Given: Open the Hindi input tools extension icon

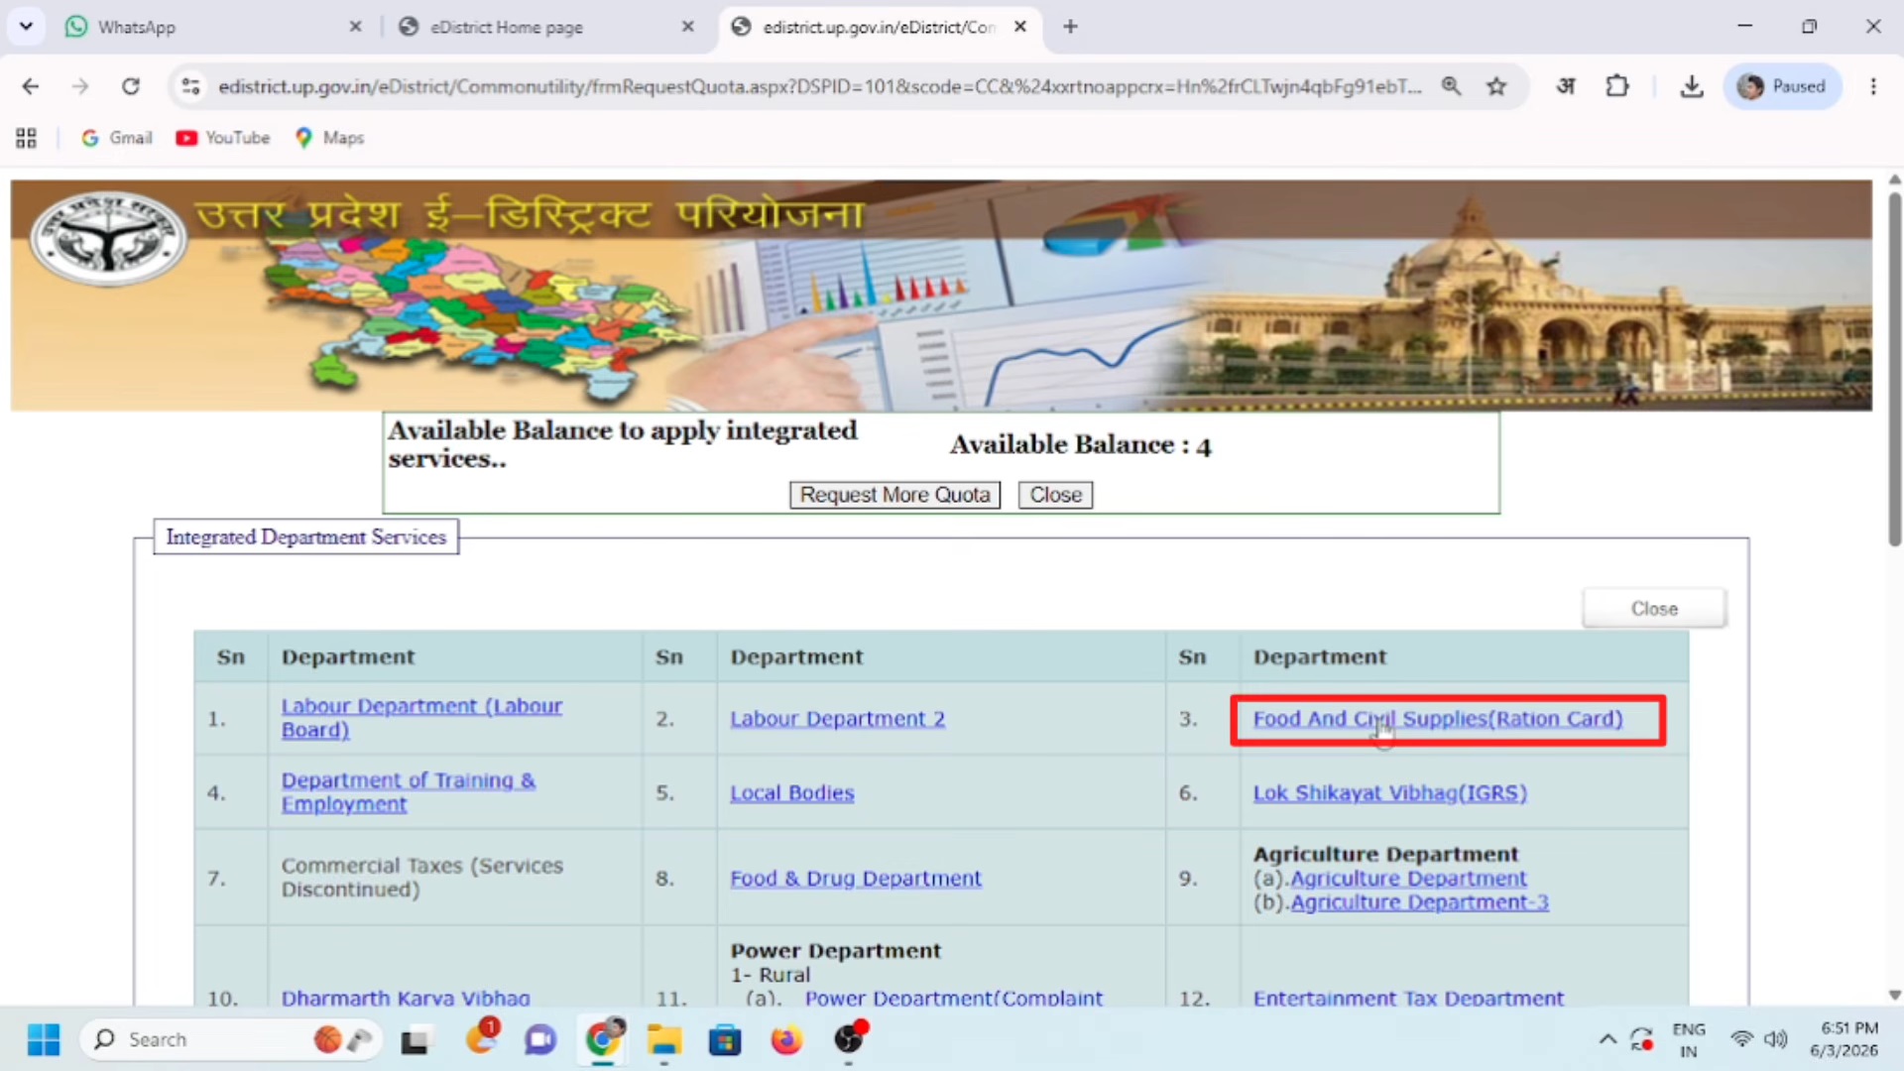Looking at the screenshot, I should click(x=1565, y=86).
